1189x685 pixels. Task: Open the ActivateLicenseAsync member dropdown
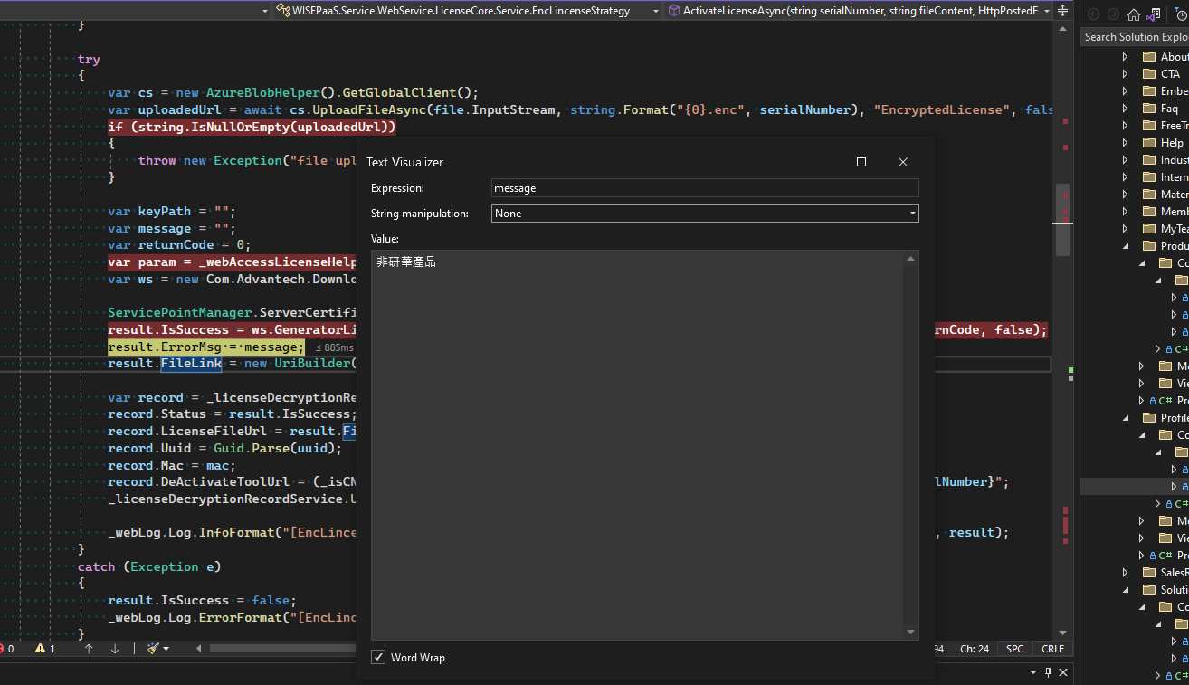click(1047, 11)
